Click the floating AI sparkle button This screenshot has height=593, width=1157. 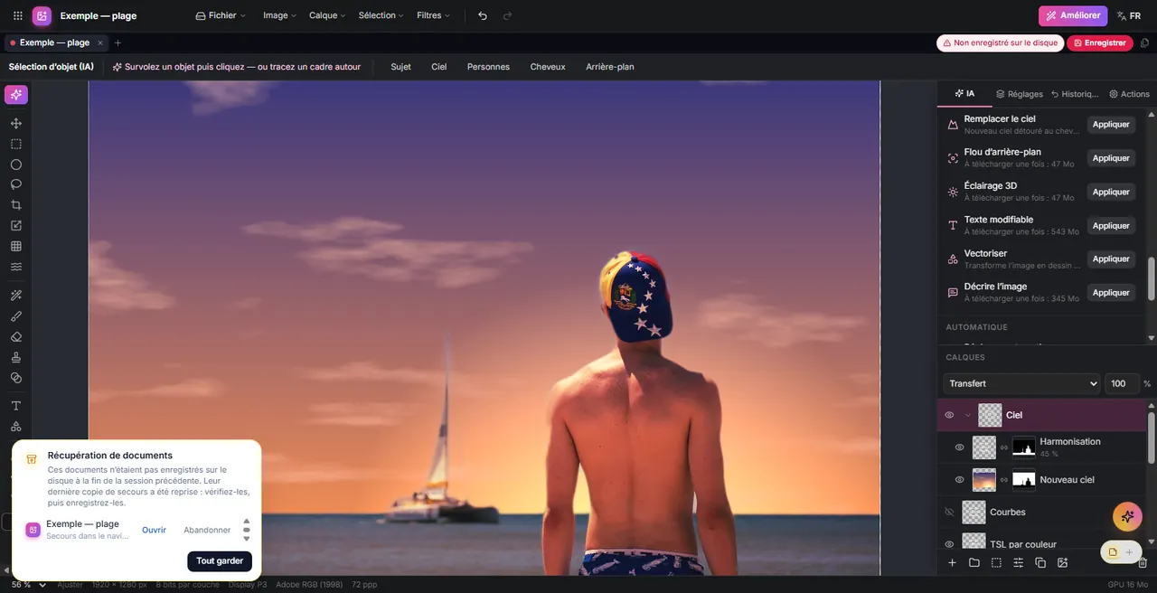[1127, 517]
